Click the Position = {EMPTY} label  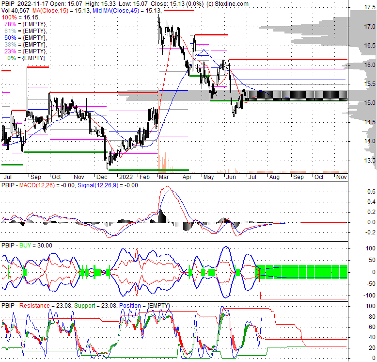click(x=144, y=306)
